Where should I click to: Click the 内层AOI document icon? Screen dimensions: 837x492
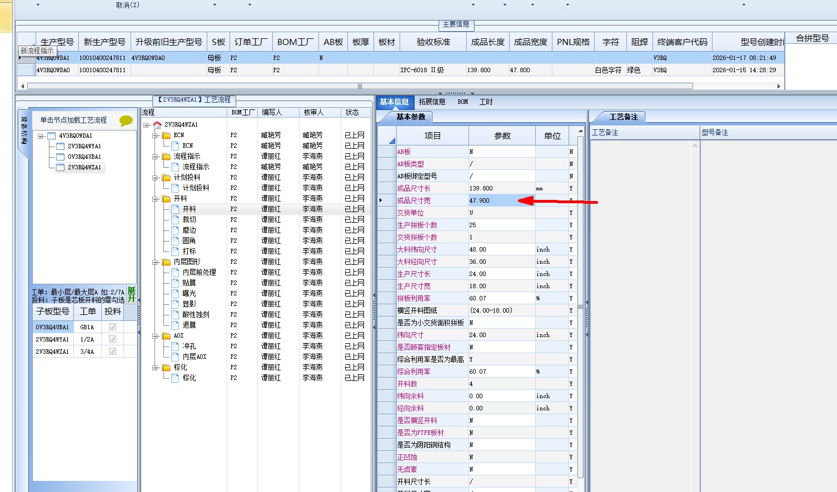click(175, 357)
